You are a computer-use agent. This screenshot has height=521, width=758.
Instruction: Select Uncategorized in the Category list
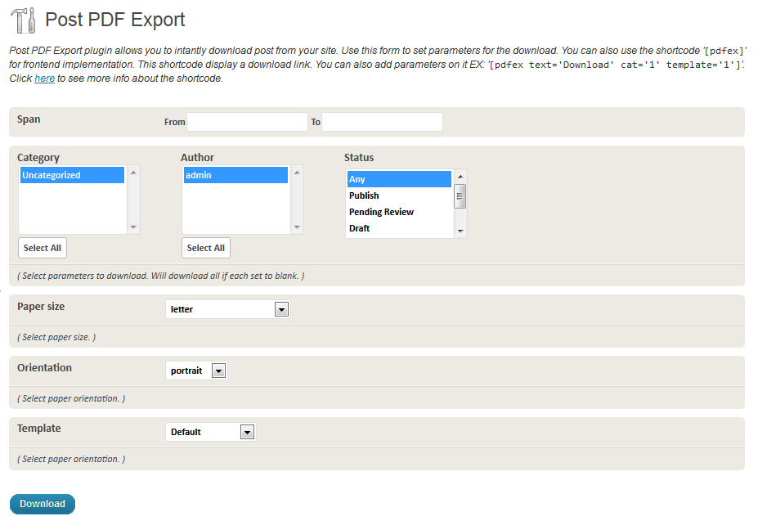click(x=72, y=175)
